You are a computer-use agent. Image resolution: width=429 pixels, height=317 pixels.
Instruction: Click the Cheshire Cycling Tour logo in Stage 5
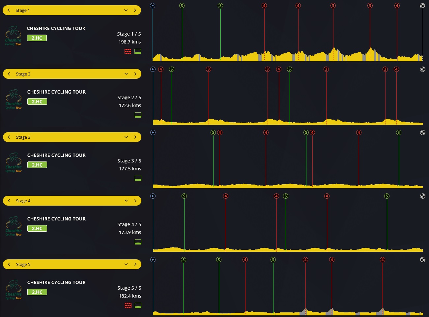click(14, 290)
